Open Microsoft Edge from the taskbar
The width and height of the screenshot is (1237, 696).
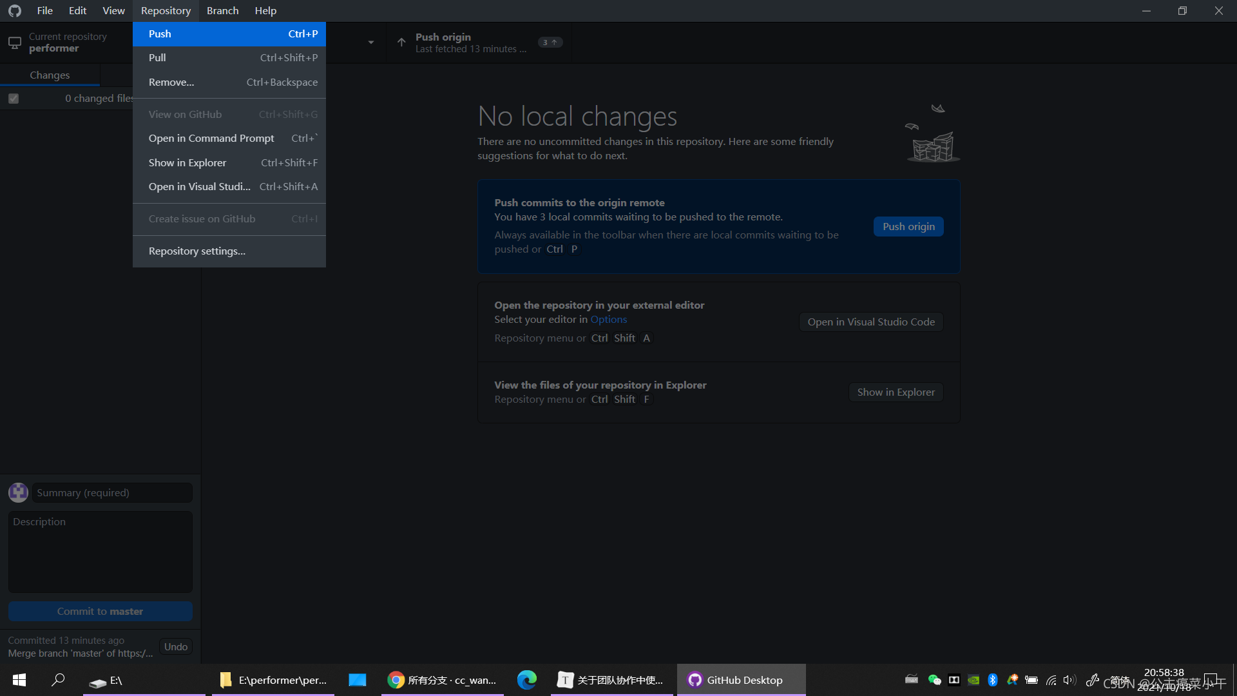tap(527, 680)
